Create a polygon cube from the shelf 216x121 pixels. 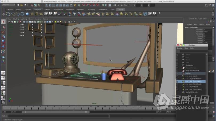pyautogui.click(x=32, y=14)
